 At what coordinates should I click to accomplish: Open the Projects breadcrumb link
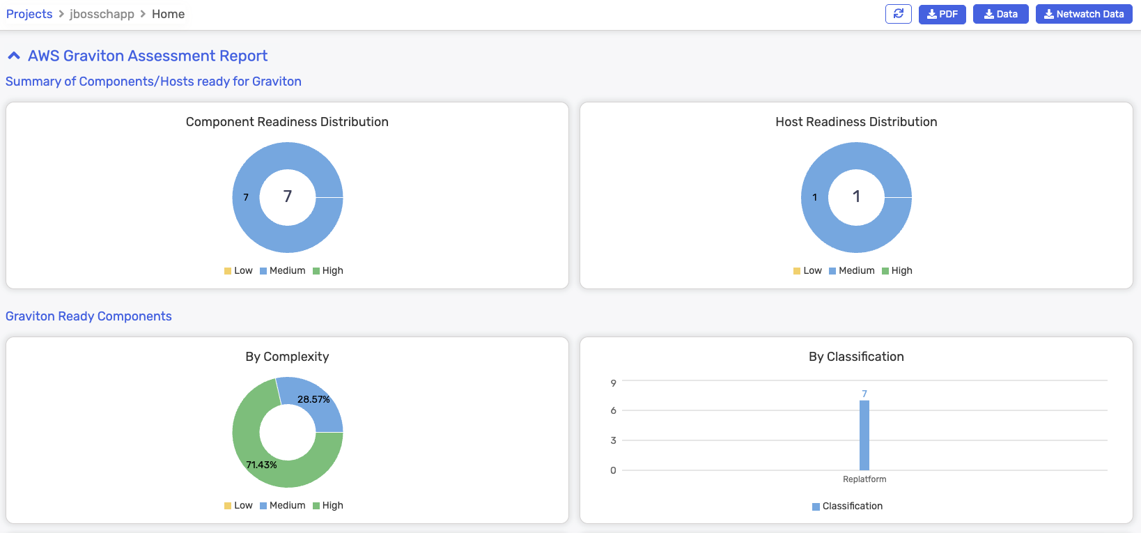coord(29,14)
